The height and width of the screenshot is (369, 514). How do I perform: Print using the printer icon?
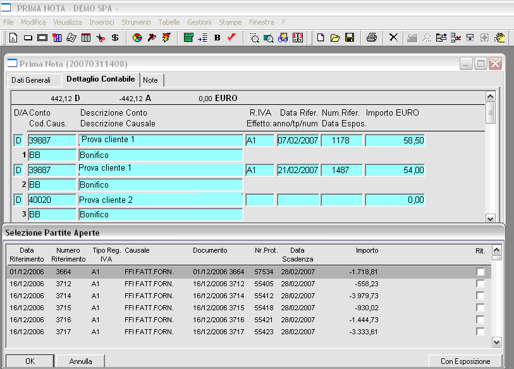coord(371,38)
